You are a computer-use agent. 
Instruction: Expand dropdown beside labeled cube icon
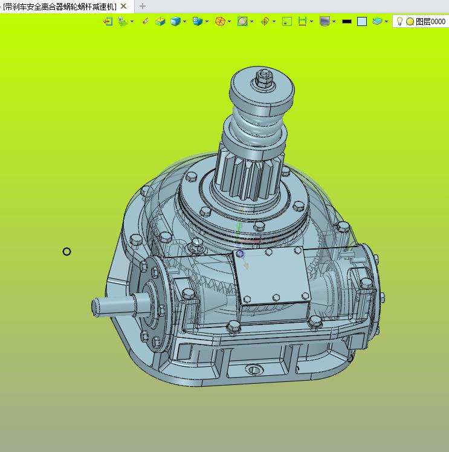click(207, 21)
